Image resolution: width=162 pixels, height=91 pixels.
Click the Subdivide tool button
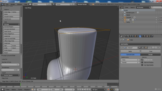coord(11,36)
